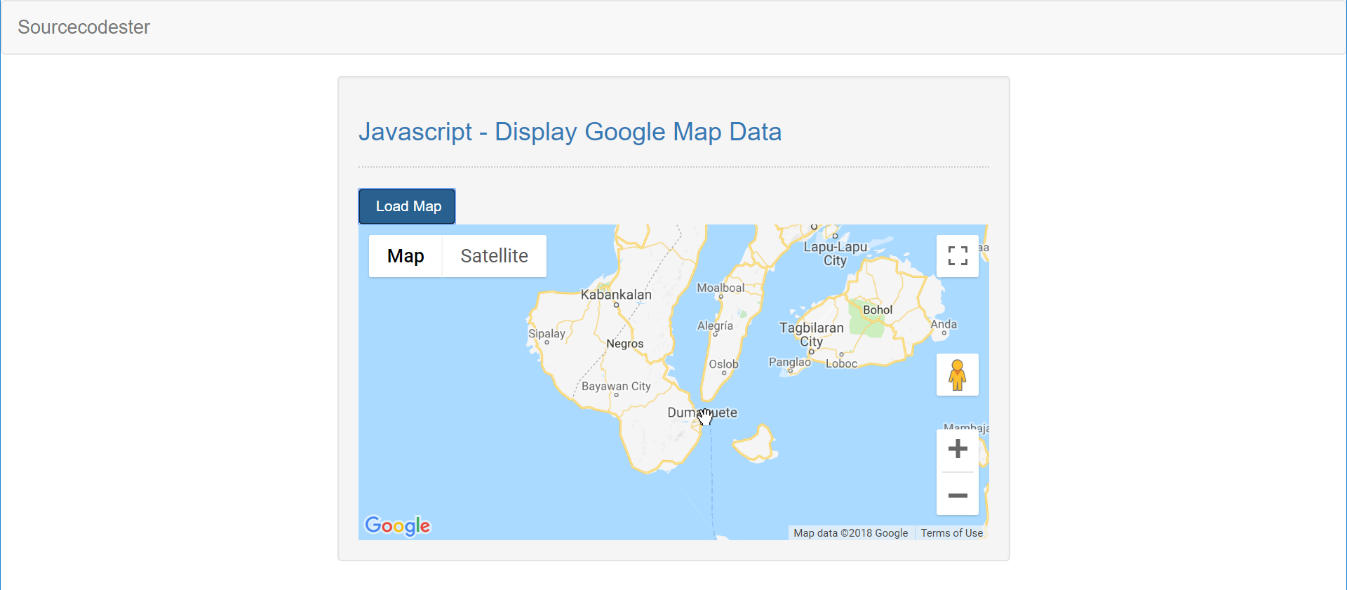Click the Dumaguete label on the map
1347x590 pixels.
702,413
